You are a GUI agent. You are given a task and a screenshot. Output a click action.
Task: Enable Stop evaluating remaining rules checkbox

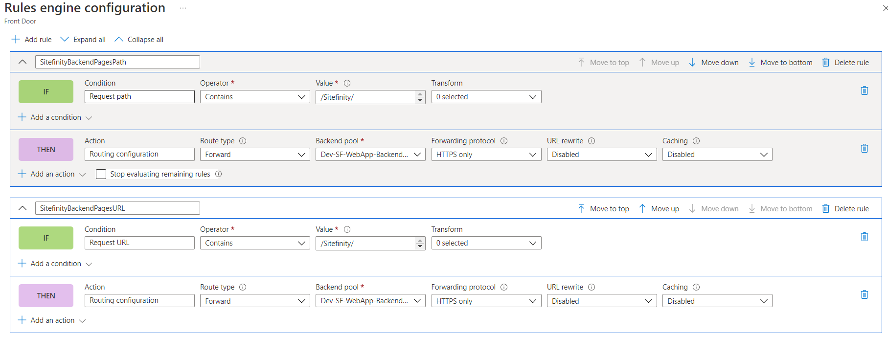(x=101, y=174)
